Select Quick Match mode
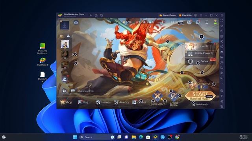Viewport: 252px width, 141px height. pyautogui.click(x=157, y=99)
